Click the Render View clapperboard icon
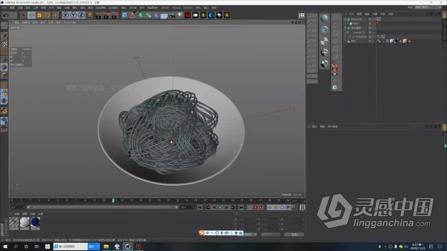This screenshot has width=447, height=251. click(x=98, y=15)
